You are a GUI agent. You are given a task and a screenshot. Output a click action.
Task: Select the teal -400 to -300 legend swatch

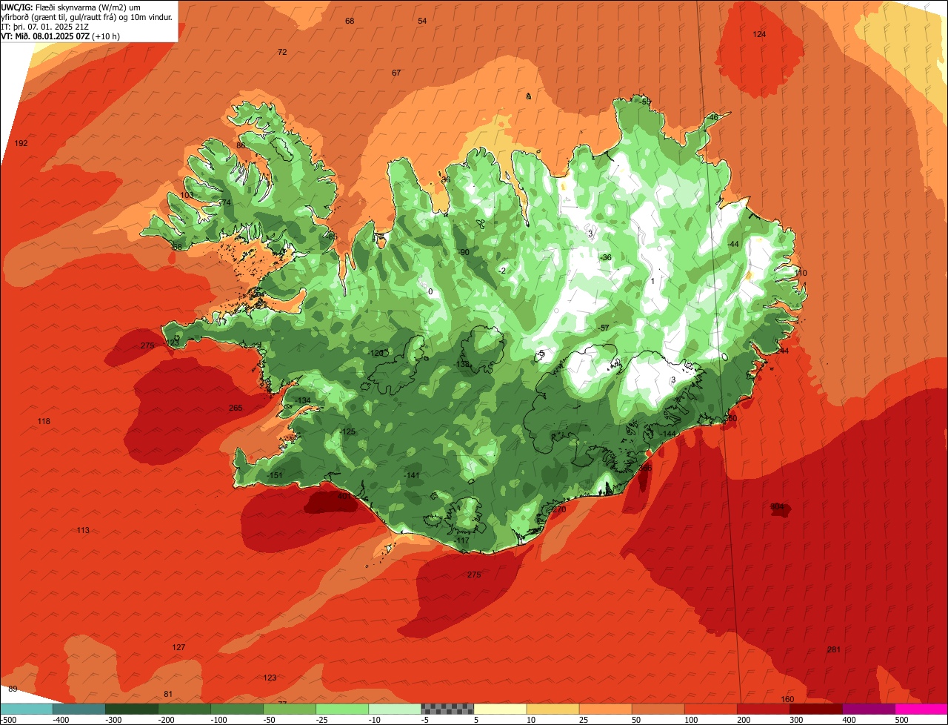pyautogui.click(x=79, y=709)
